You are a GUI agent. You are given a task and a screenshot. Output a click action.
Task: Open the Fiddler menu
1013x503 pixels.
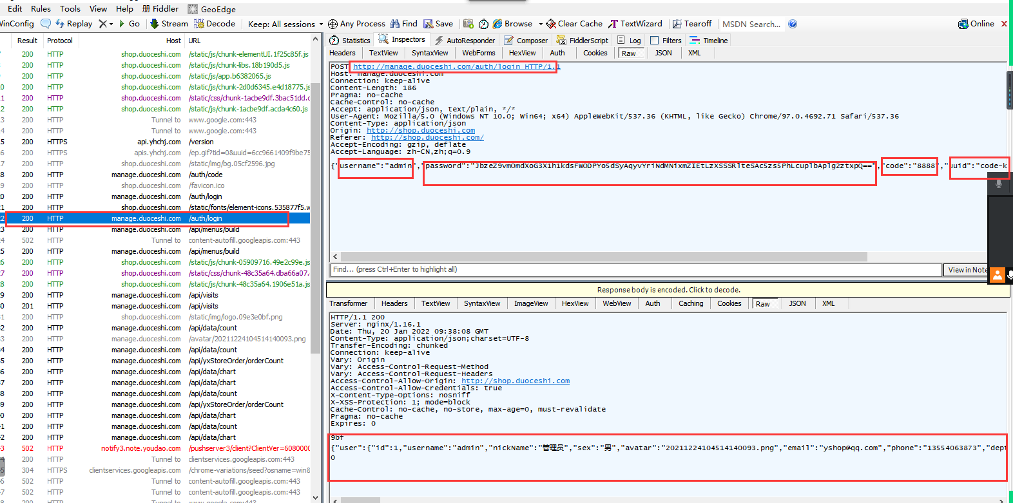coord(160,8)
